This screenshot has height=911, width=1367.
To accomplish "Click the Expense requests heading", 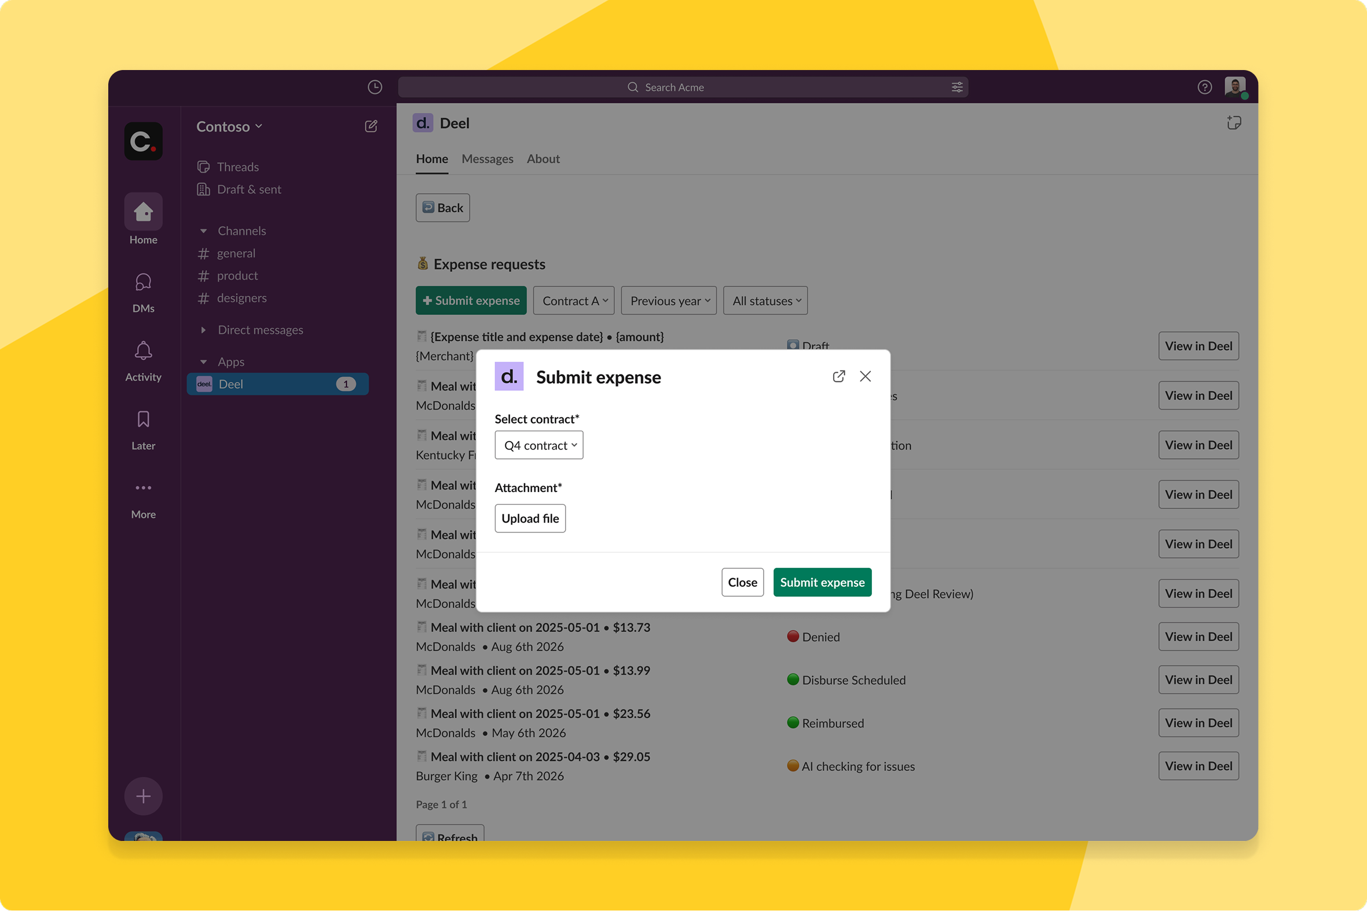I will pyautogui.click(x=489, y=265).
